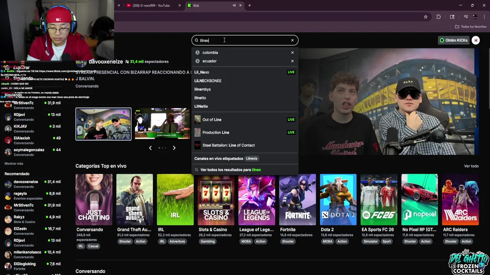This screenshot has width=490, height=275.
Task: Open ElGlogloking channel in Recomendado
Action: [x=33, y=266]
